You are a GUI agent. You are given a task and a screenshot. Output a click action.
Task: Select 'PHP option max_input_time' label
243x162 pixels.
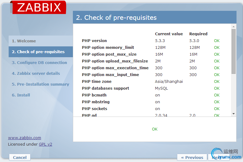point(110,75)
